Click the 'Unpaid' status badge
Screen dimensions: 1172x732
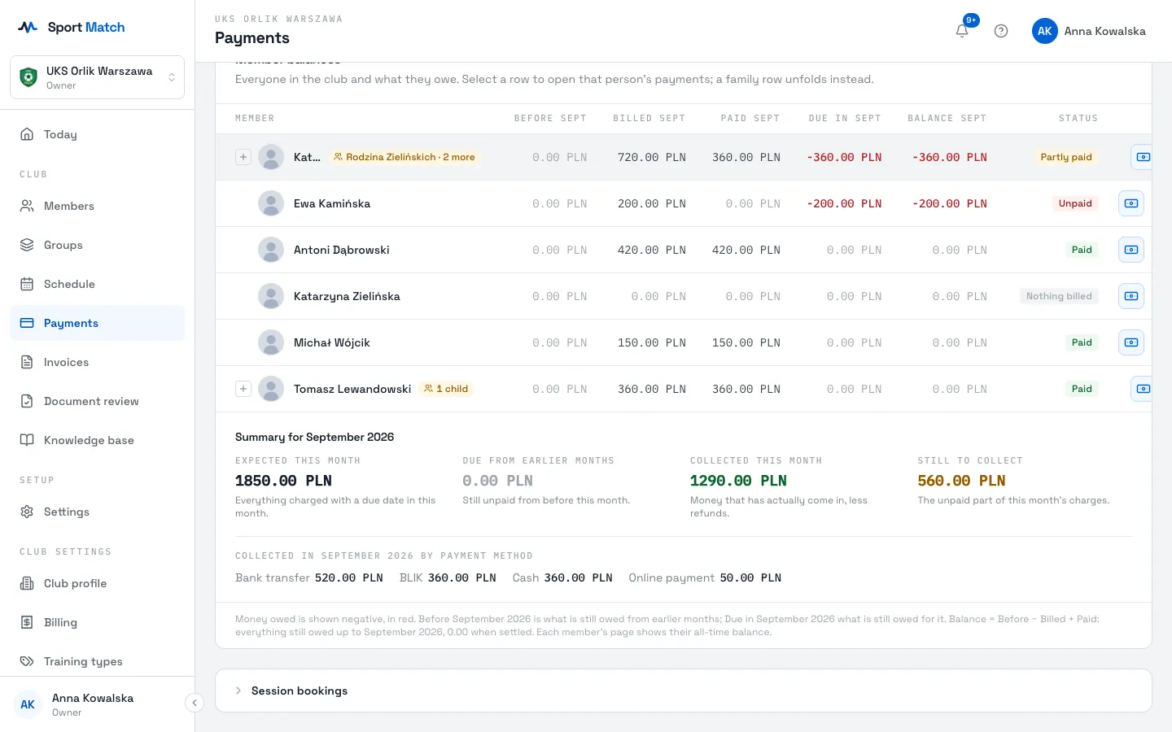[1075, 203]
